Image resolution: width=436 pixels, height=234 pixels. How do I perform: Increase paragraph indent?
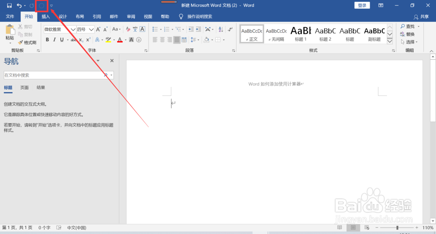(x=198, y=29)
